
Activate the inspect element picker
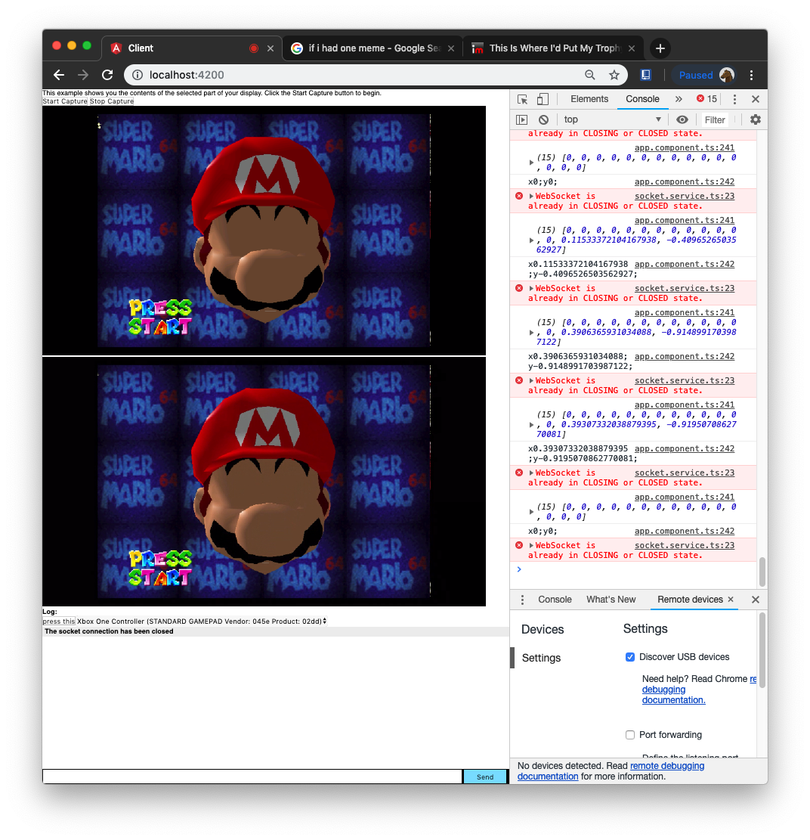523,99
